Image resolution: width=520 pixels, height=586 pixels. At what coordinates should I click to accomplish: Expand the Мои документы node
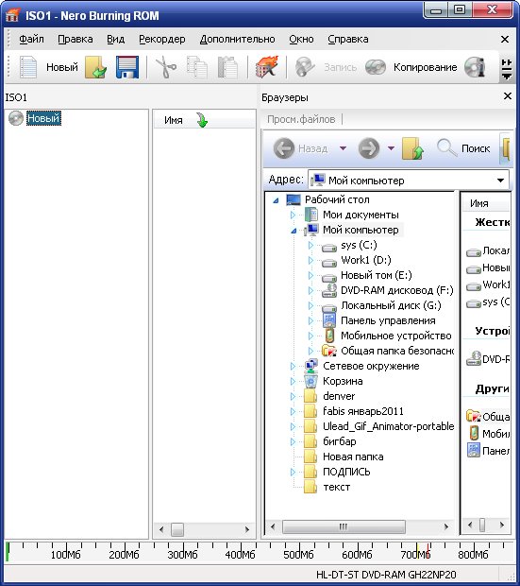click(294, 215)
